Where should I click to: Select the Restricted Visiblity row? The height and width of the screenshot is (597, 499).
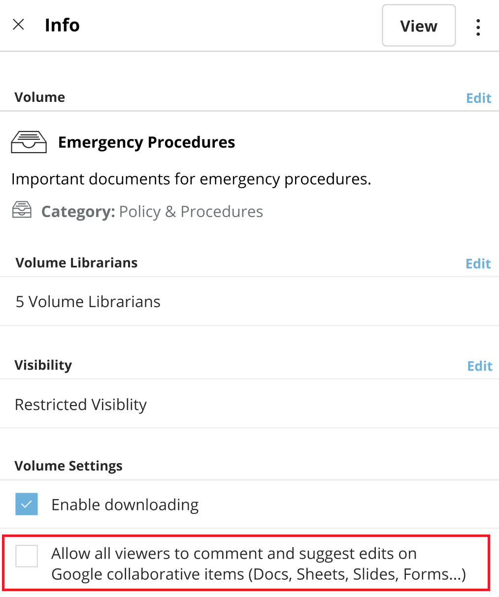[249, 404]
